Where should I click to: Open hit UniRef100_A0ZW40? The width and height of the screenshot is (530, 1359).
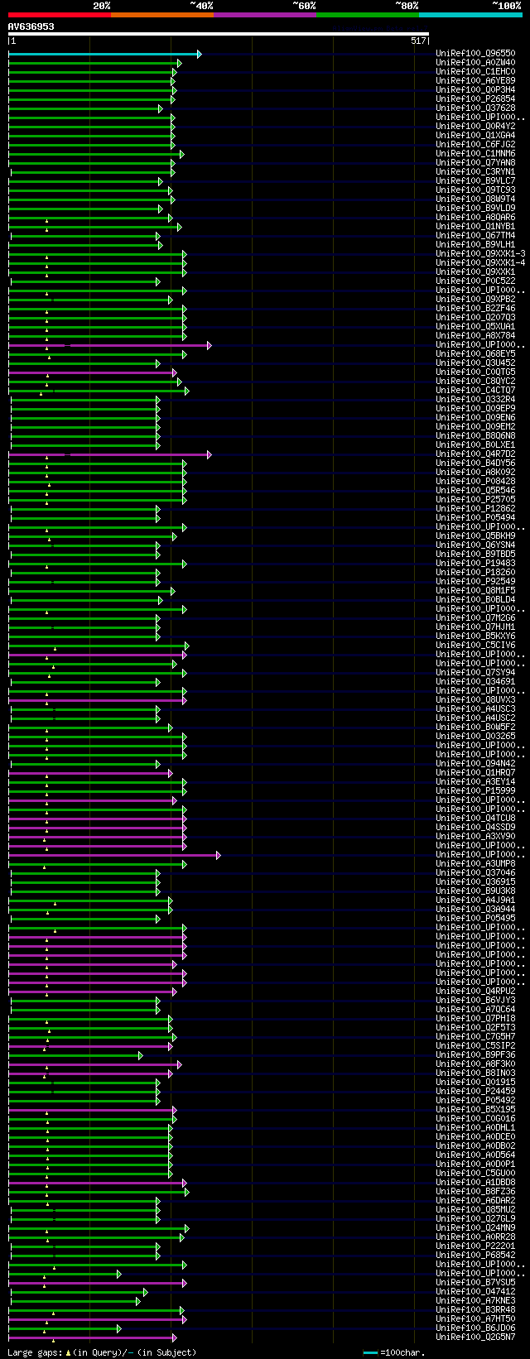tap(475, 63)
